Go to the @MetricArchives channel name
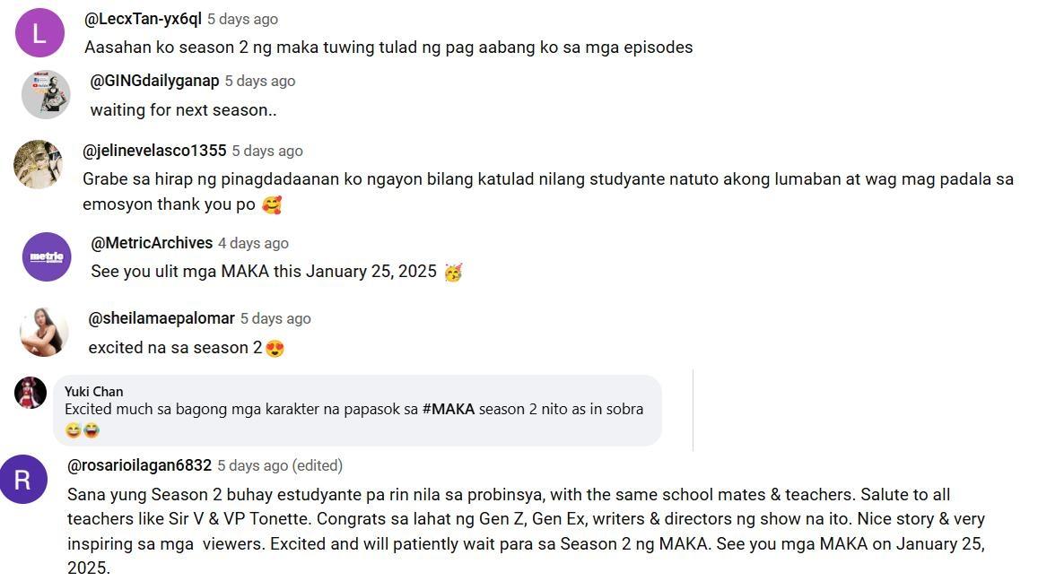Viewport: 1038px width, 581px height. coord(152,243)
